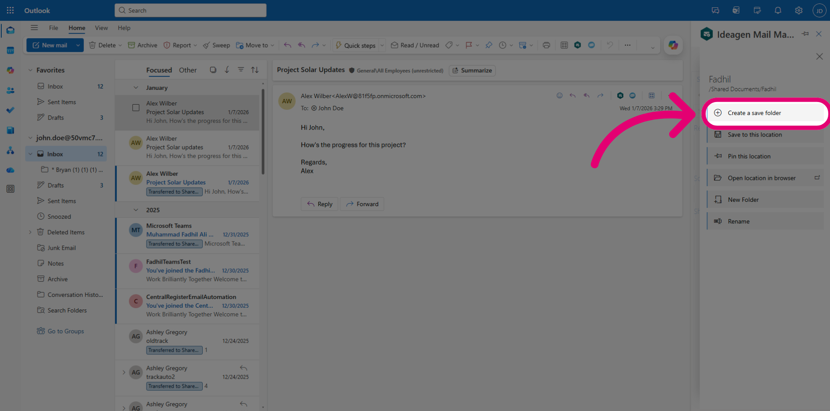This screenshot has height=411, width=830.
Task: Click the notifications bell icon
Action: [x=778, y=10]
